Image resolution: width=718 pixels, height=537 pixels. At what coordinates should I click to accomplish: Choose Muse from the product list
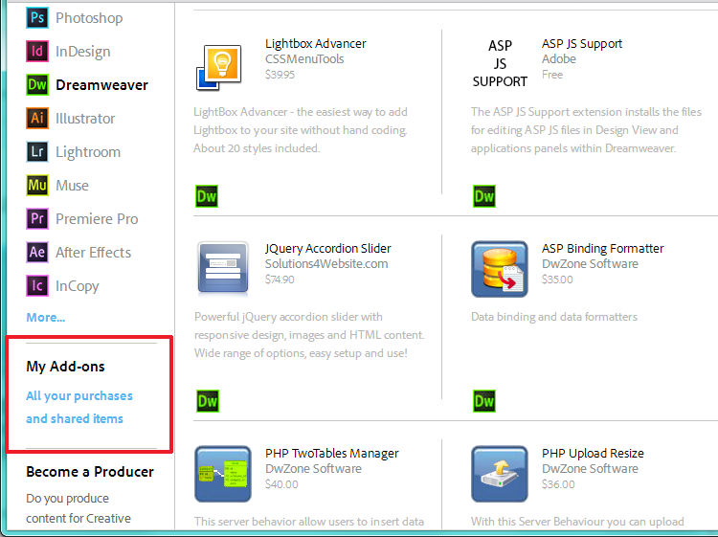[x=73, y=186]
